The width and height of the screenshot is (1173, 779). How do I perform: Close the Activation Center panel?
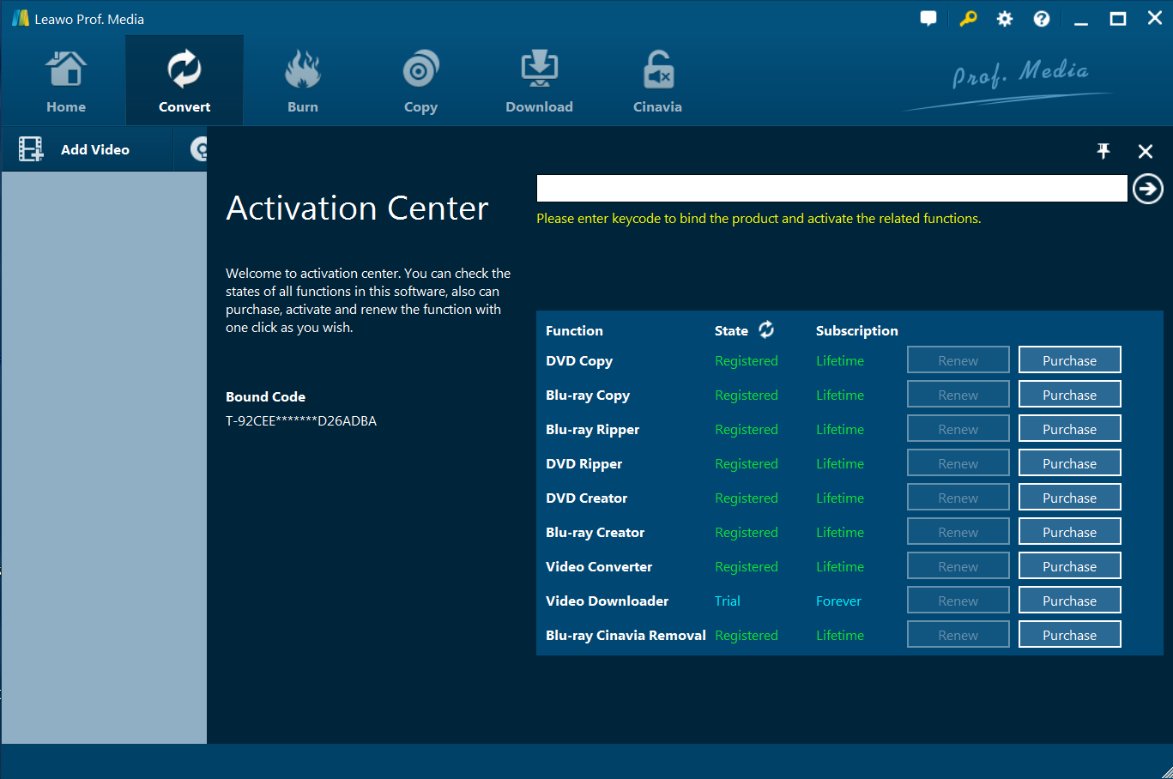point(1145,151)
